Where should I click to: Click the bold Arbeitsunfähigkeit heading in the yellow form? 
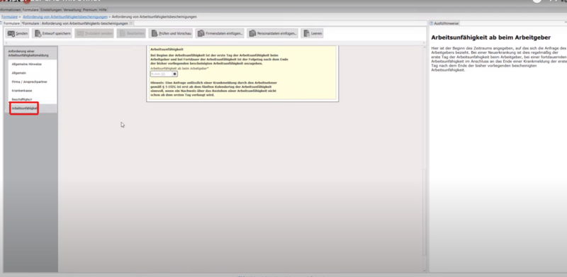[167, 49]
